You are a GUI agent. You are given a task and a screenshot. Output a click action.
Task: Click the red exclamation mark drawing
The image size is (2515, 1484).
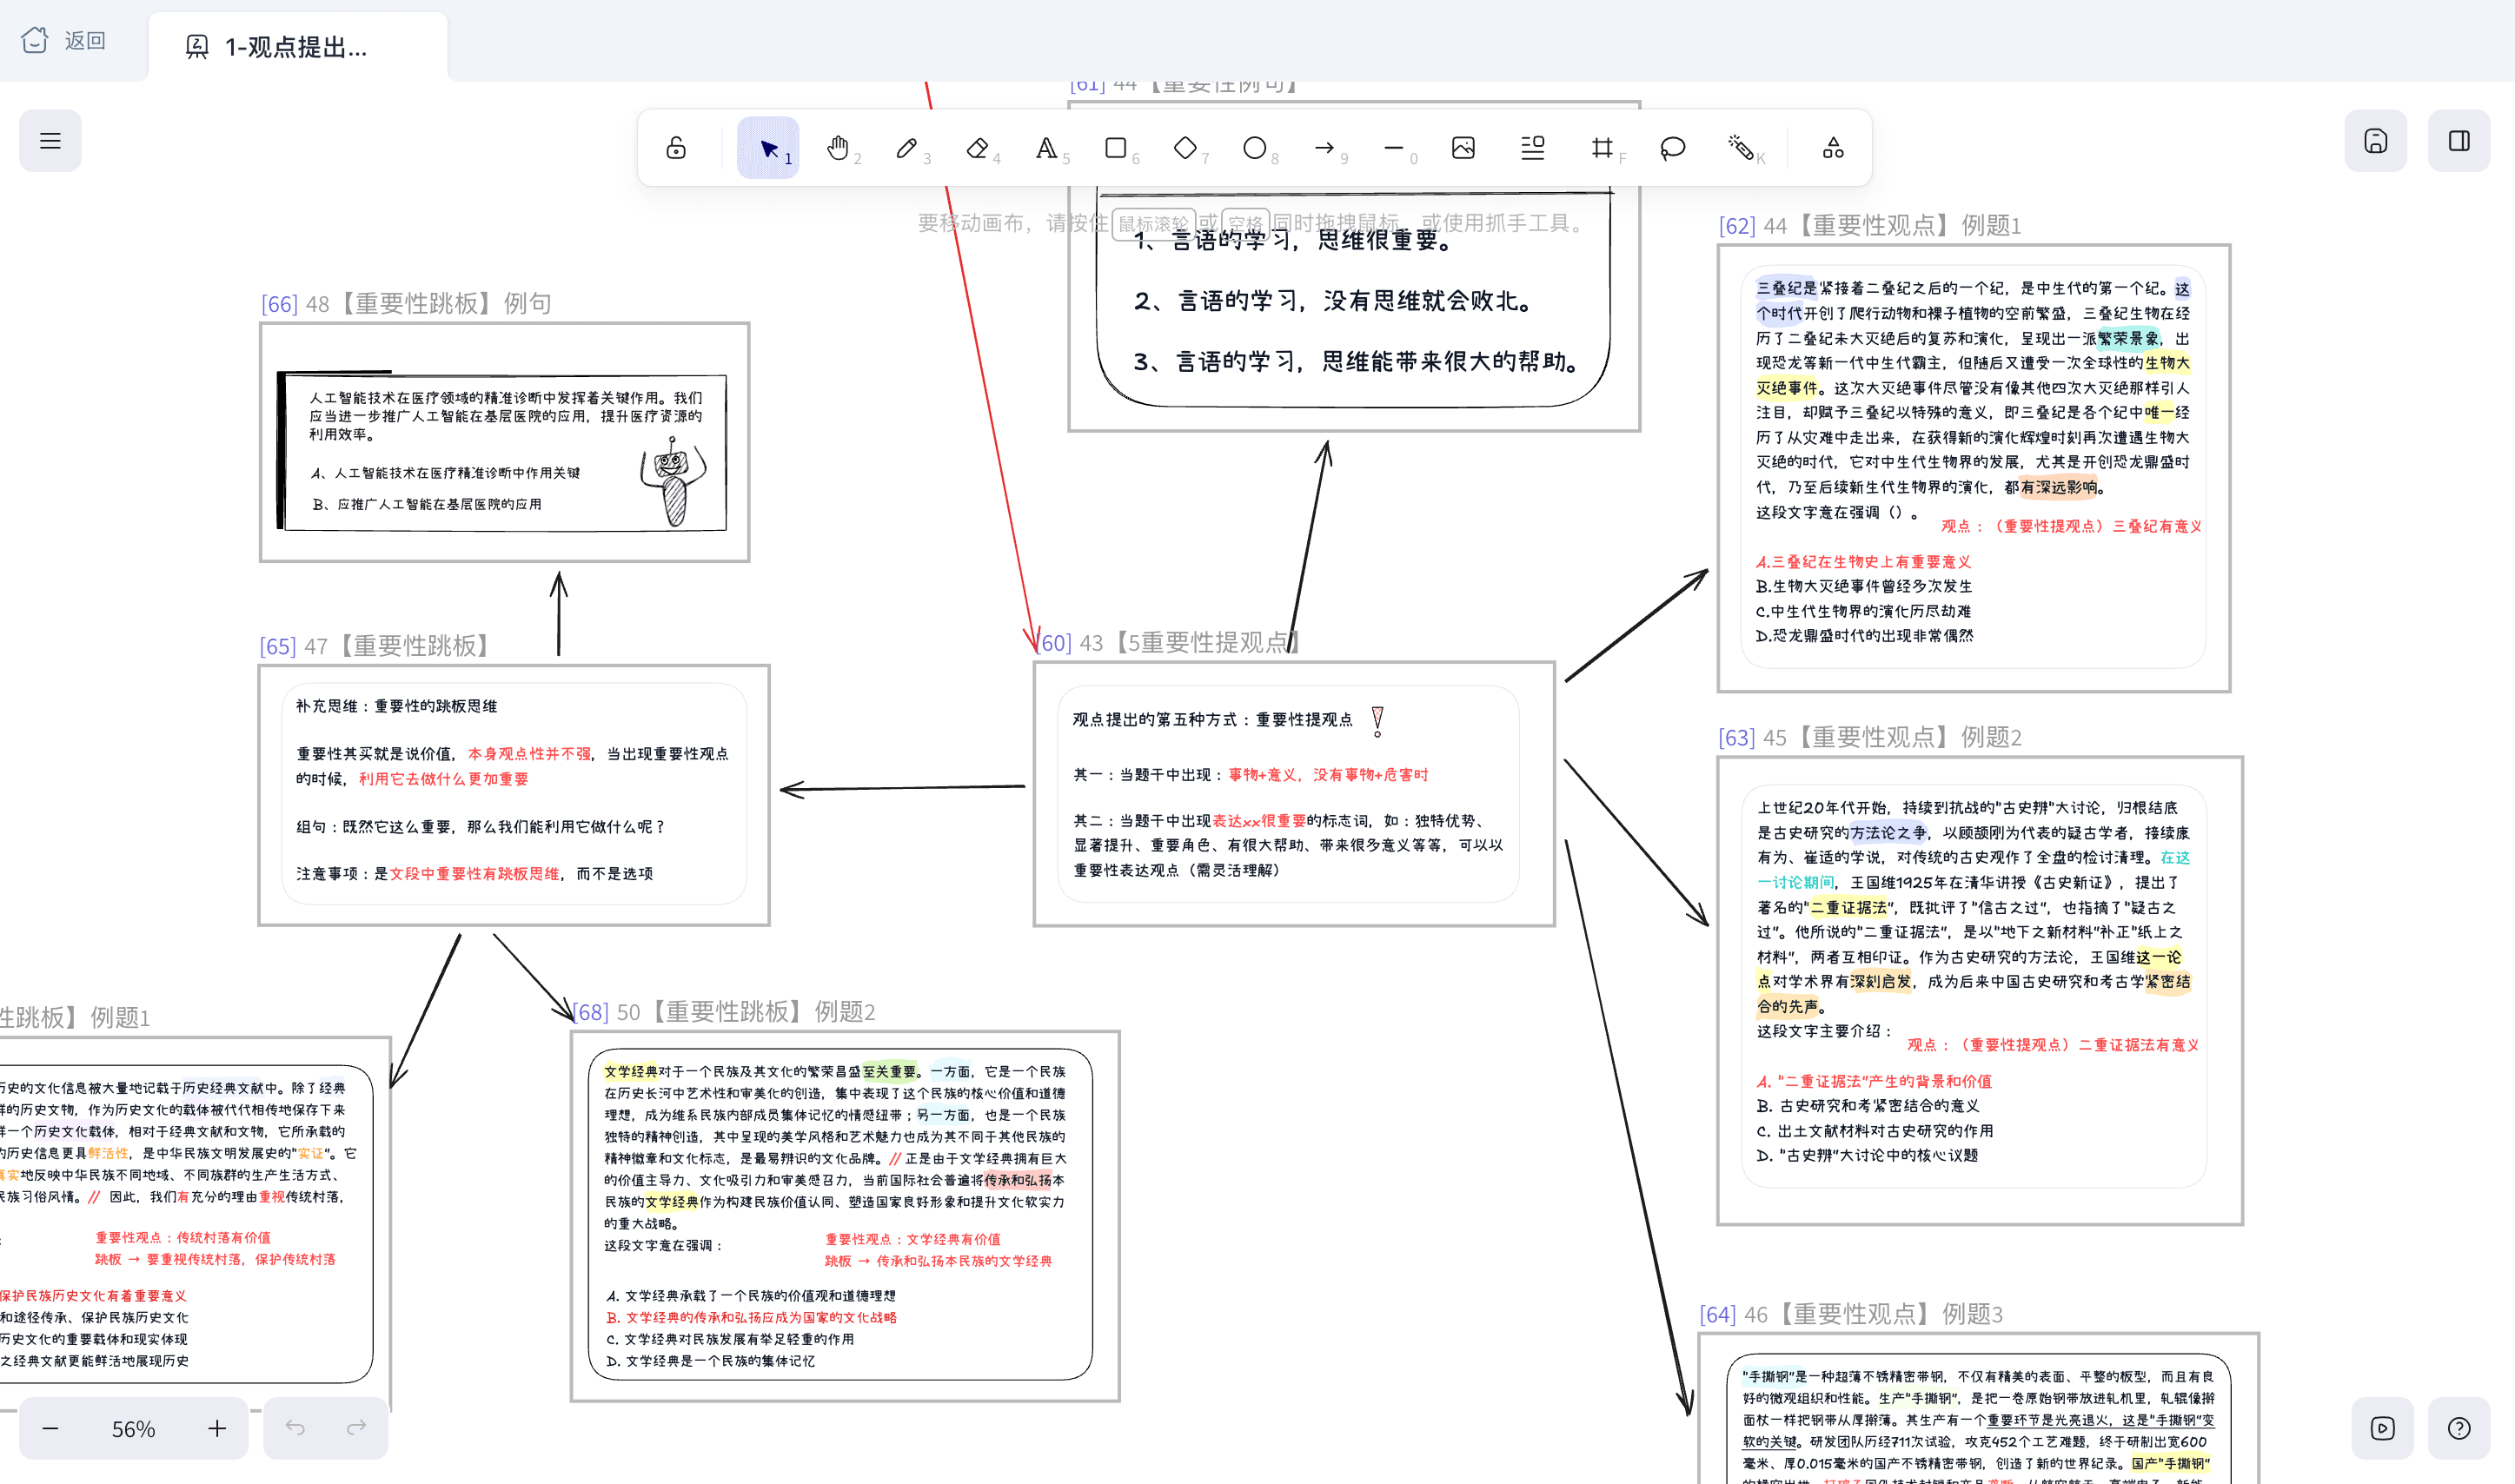click(x=1377, y=721)
